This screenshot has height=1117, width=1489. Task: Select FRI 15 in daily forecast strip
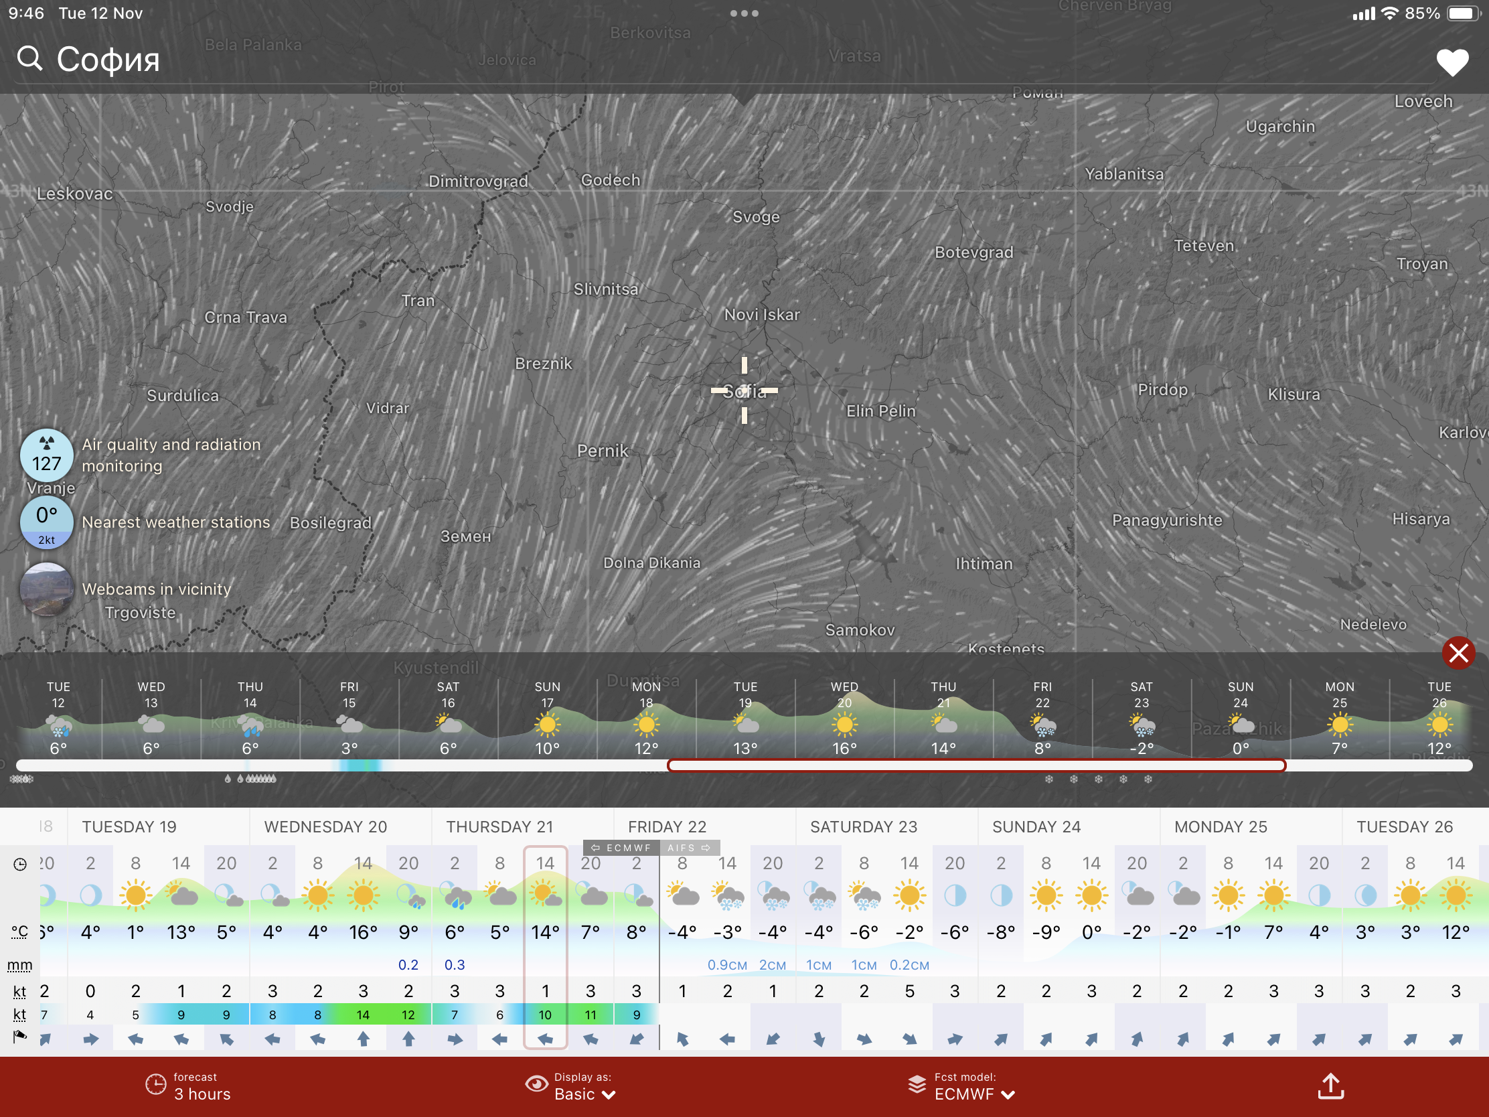tap(349, 718)
